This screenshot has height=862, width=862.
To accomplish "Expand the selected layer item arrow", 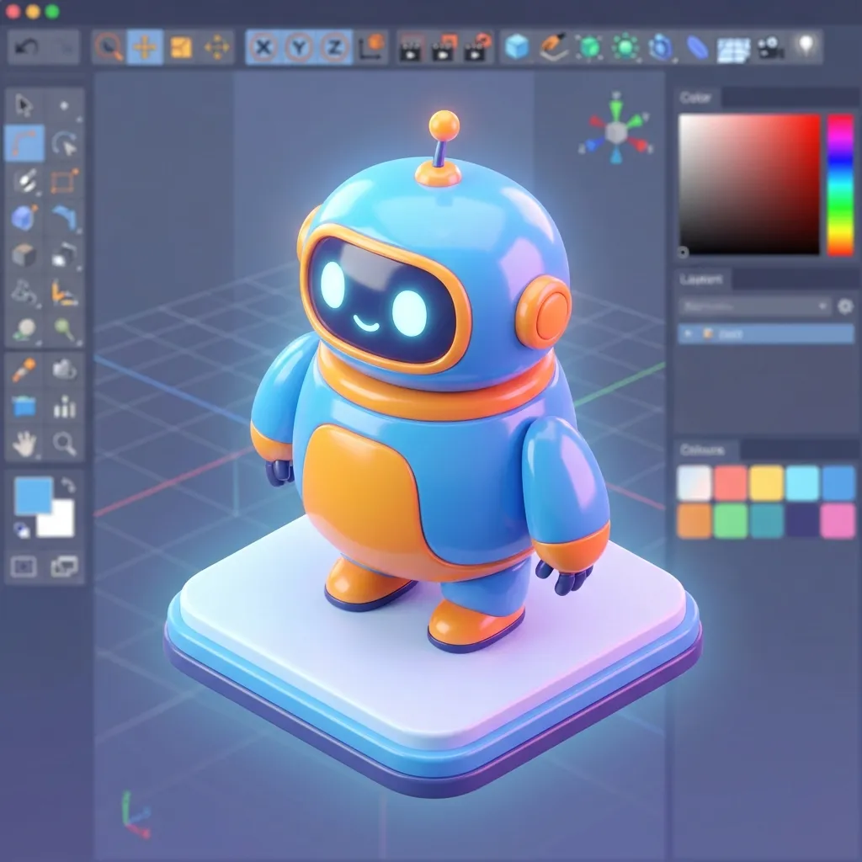I will pyautogui.click(x=690, y=334).
